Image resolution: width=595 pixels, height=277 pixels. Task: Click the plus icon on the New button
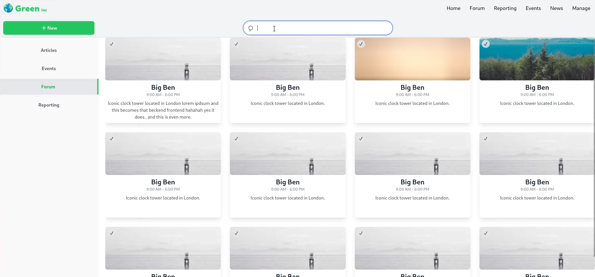44,28
